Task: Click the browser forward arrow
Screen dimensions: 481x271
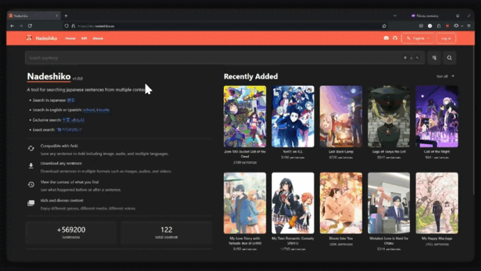Action: point(21,26)
